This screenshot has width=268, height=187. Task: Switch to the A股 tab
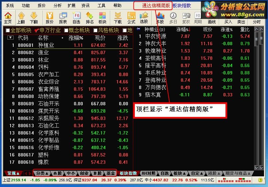(x=57, y=173)
